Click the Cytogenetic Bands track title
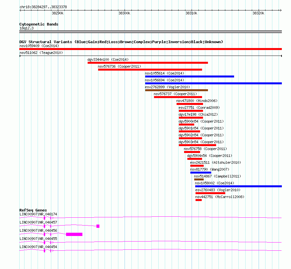 39,24
